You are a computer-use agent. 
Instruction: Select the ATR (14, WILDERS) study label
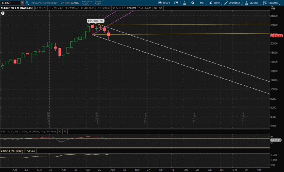tap(12, 151)
